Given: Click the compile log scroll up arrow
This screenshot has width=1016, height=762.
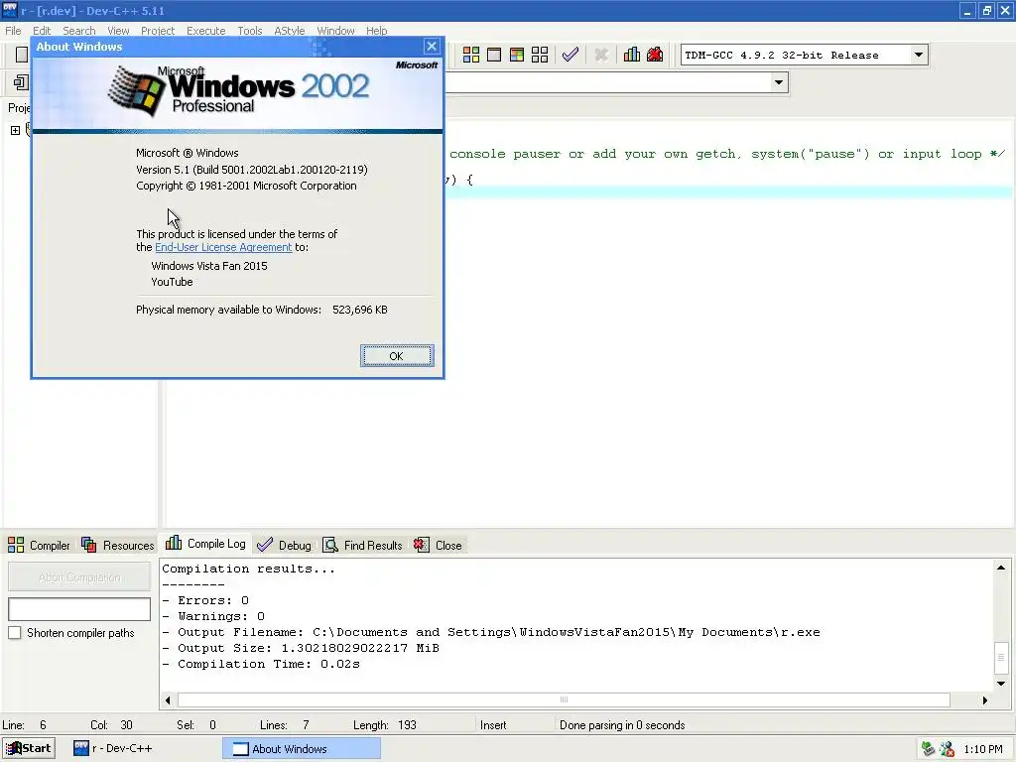Looking at the screenshot, I should pos(1000,568).
